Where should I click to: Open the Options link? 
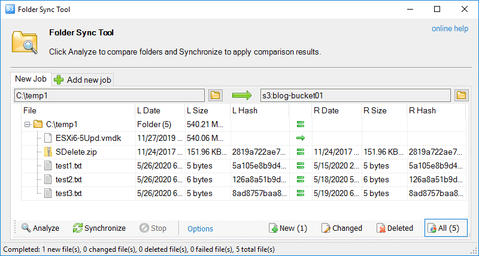[200, 228]
